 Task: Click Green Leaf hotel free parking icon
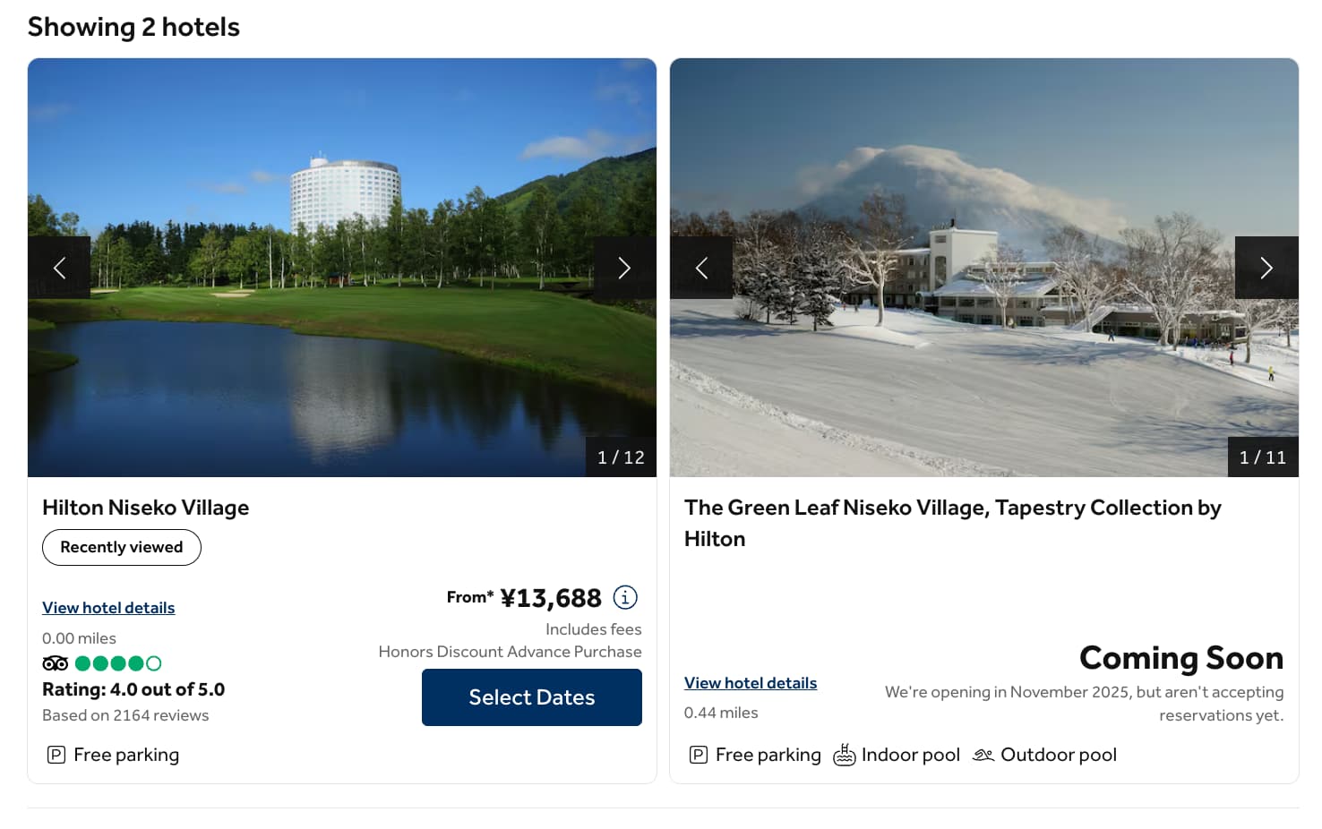(699, 755)
